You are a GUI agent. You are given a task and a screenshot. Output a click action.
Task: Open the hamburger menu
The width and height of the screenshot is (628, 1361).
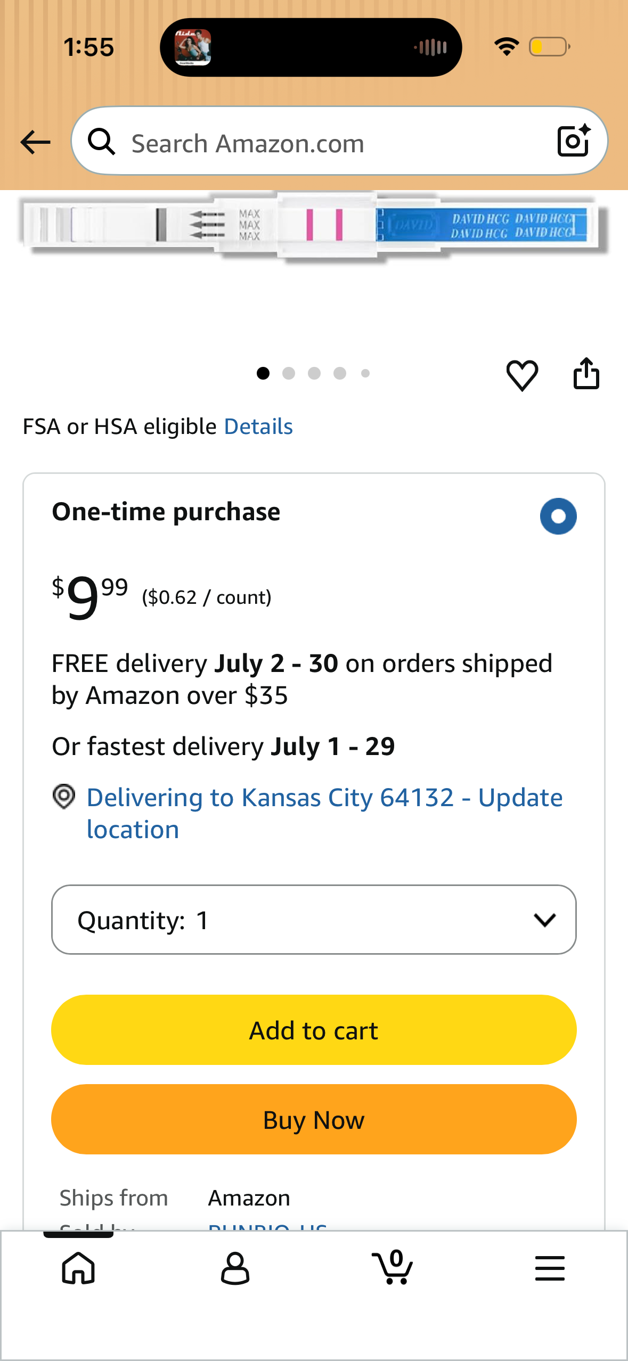[550, 1268]
